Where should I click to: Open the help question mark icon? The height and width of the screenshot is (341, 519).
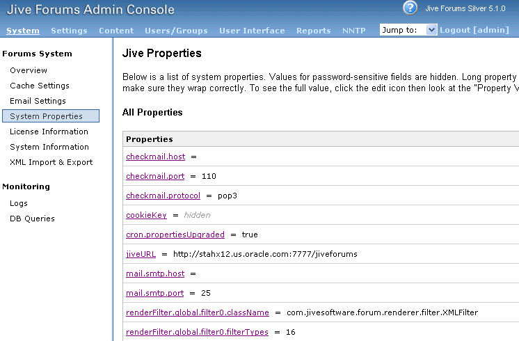click(x=410, y=8)
